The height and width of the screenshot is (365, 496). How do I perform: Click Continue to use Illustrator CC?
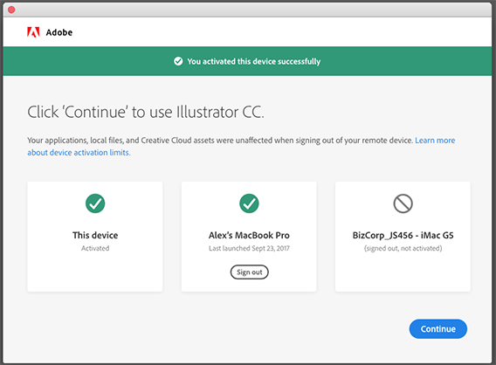(437, 329)
